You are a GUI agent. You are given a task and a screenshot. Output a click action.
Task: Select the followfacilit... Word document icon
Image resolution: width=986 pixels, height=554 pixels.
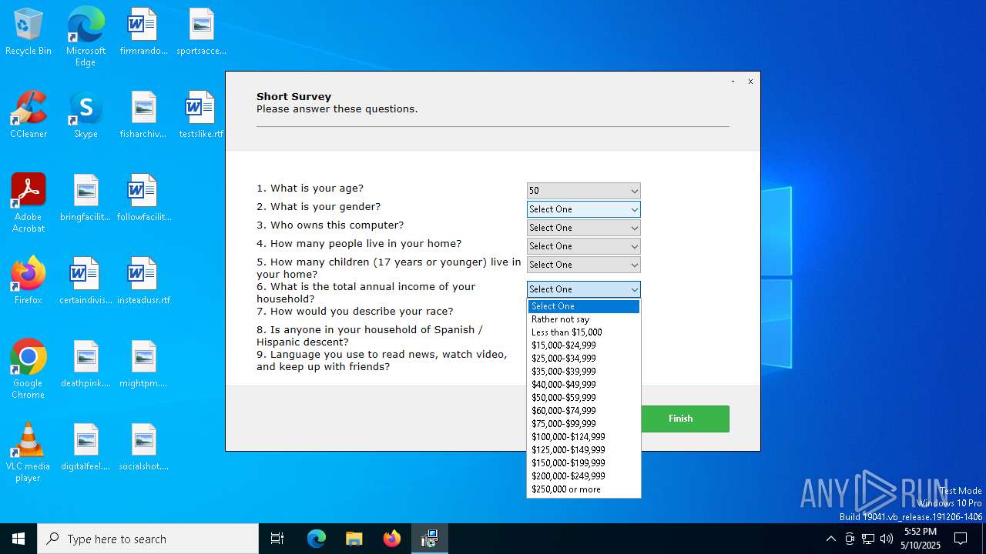[143, 199]
